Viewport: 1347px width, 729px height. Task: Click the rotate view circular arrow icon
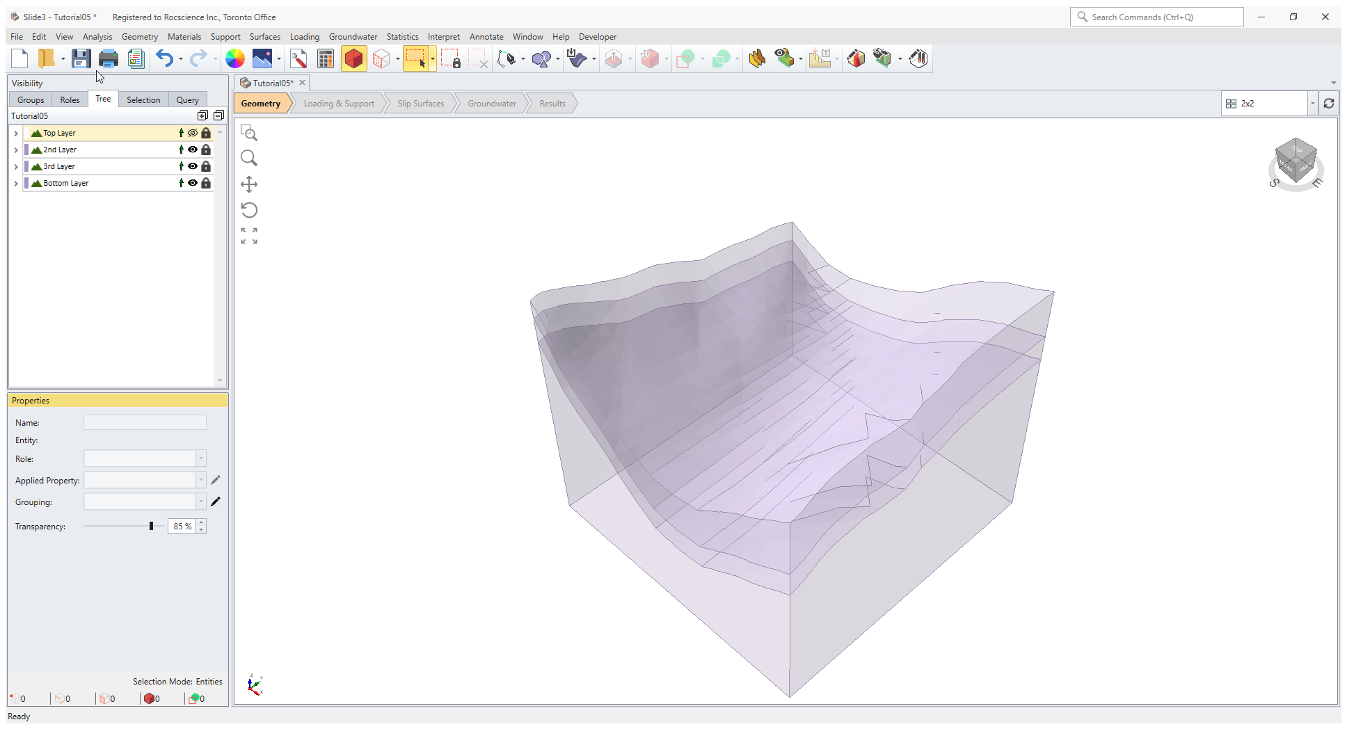click(x=249, y=210)
